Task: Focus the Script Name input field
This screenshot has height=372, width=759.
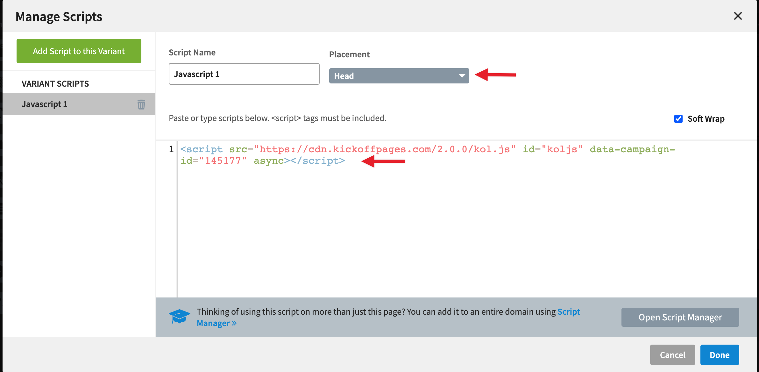Action: [x=244, y=74]
